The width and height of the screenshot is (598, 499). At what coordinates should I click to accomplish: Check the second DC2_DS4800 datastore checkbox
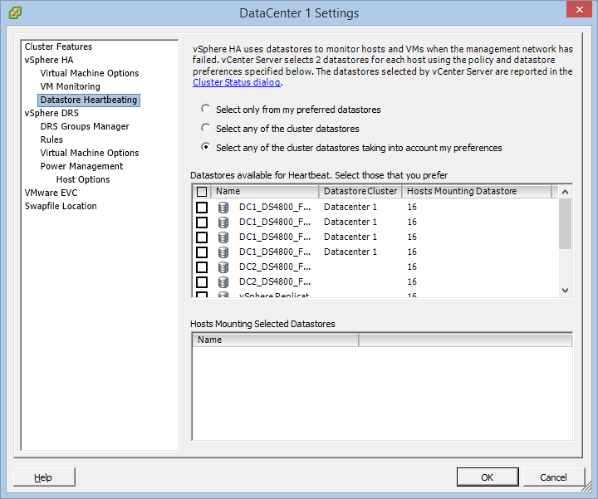(x=202, y=282)
